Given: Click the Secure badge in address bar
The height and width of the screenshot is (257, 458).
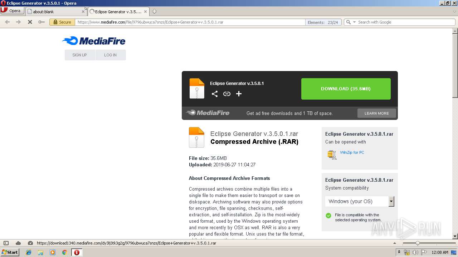Looking at the screenshot, I should pos(62,22).
